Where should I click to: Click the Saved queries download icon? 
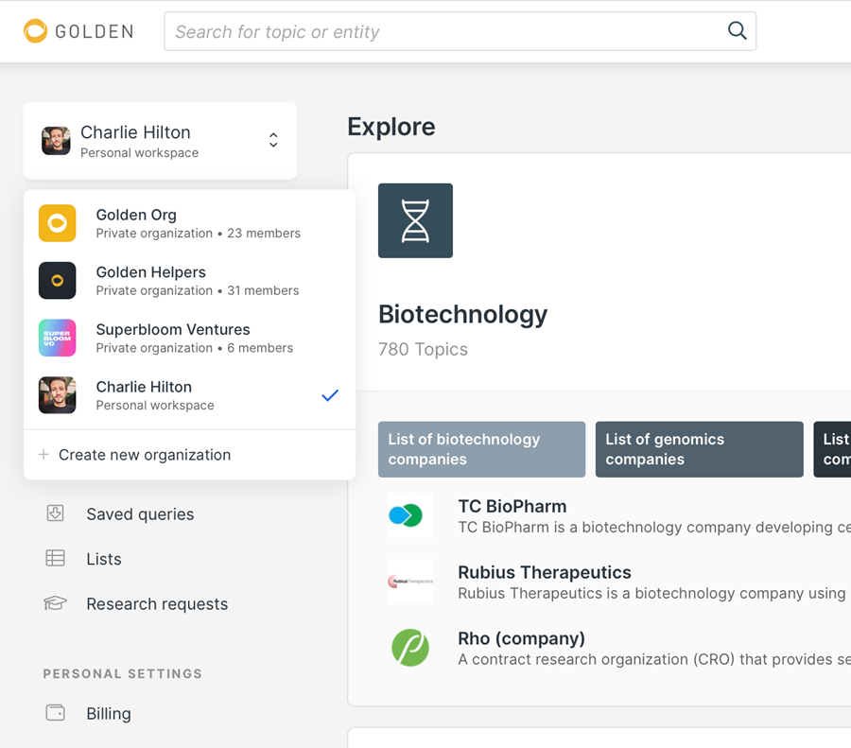point(56,513)
